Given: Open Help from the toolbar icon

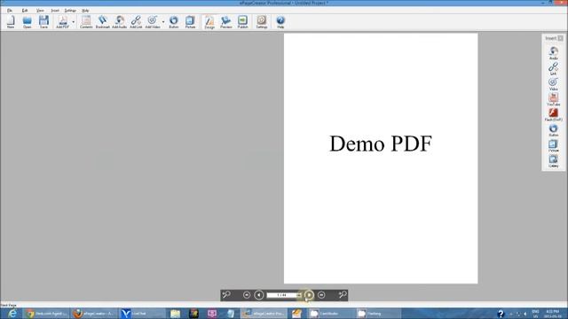Looking at the screenshot, I should 280,22.
